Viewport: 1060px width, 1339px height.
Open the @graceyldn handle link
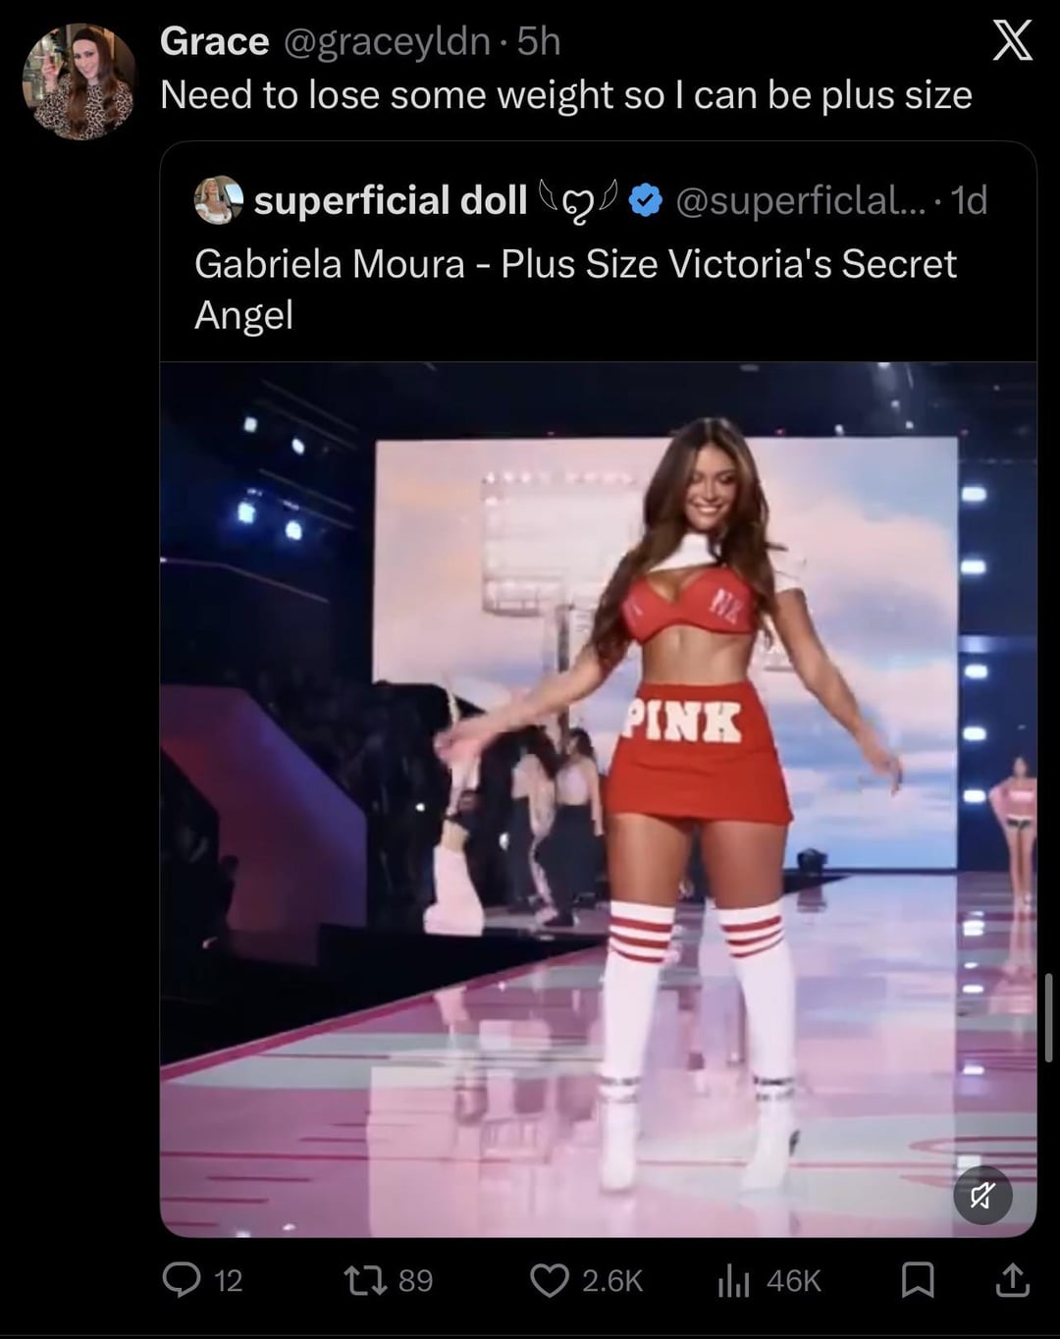[x=387, y=41]
